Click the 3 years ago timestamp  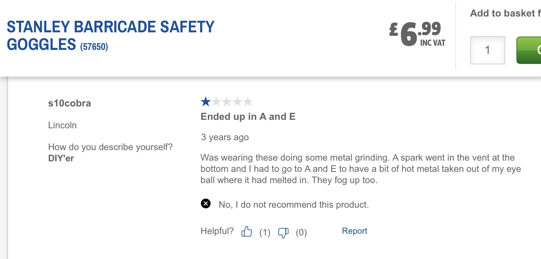click(x=225, y=137)
